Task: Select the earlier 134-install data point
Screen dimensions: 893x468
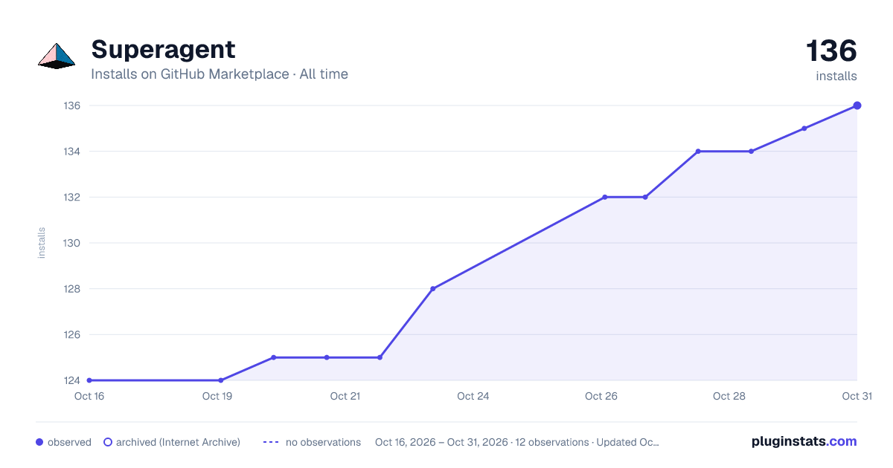Action: tap(698, 152)
